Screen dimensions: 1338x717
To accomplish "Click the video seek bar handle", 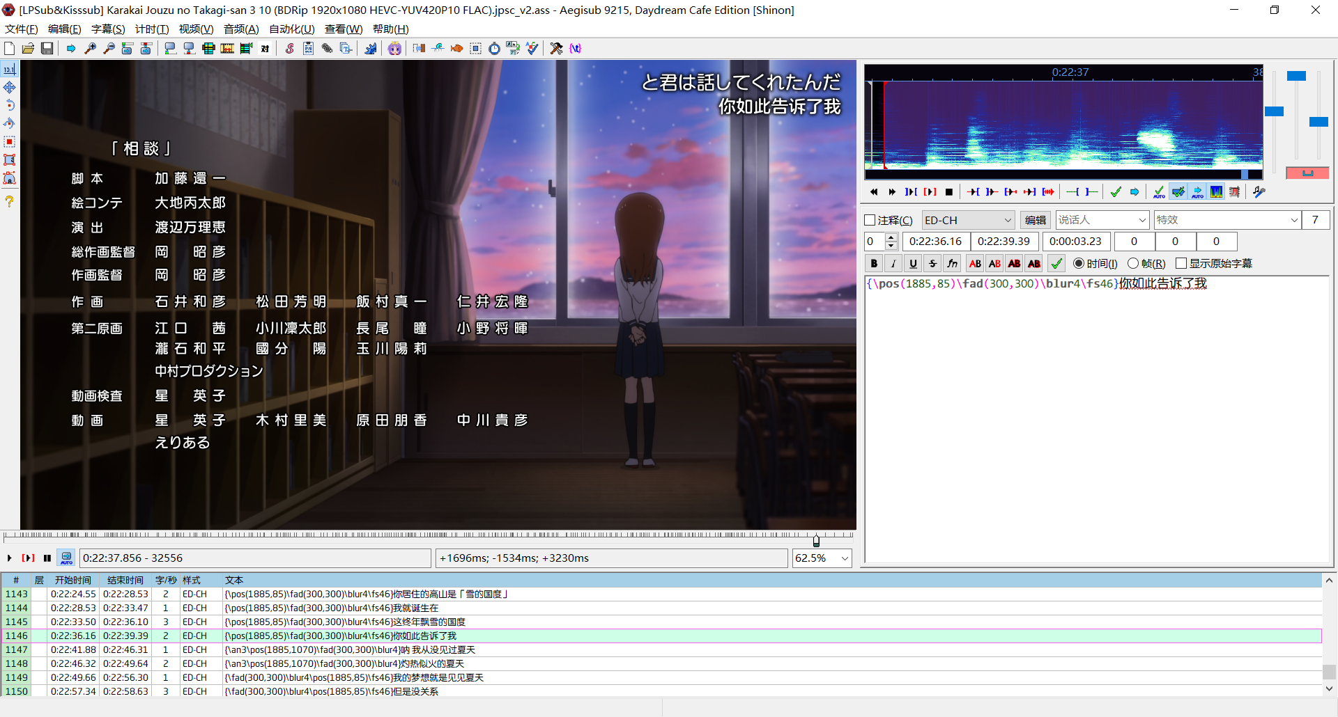I will click(816, 541).
